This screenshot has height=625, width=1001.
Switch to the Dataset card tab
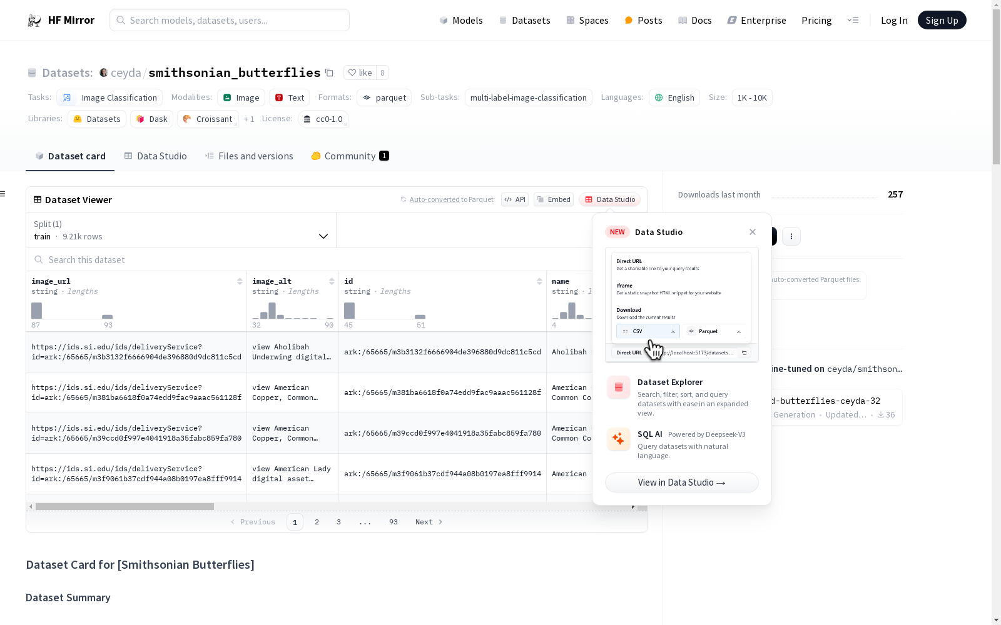pos(70,156)
